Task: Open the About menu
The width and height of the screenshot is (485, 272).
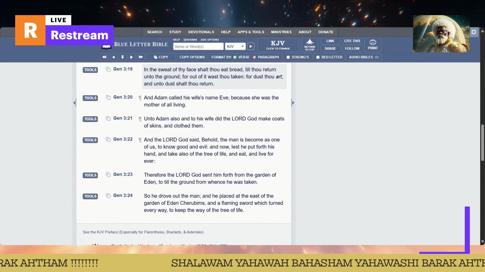Action: [x=305, y=32]
